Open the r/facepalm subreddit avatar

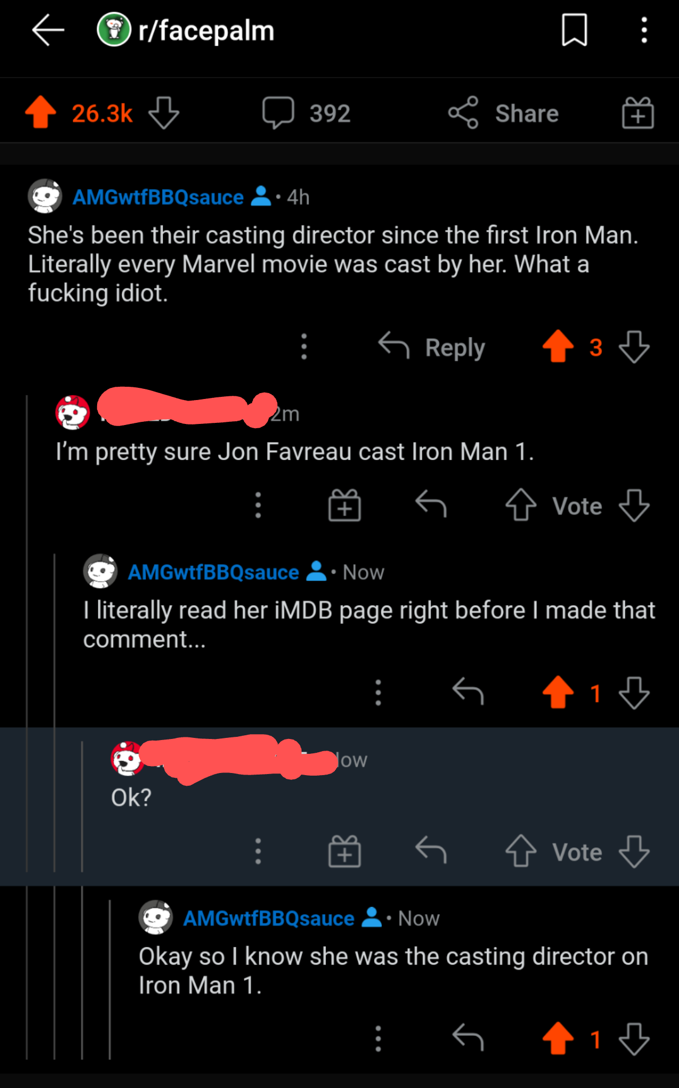point(114,30)
